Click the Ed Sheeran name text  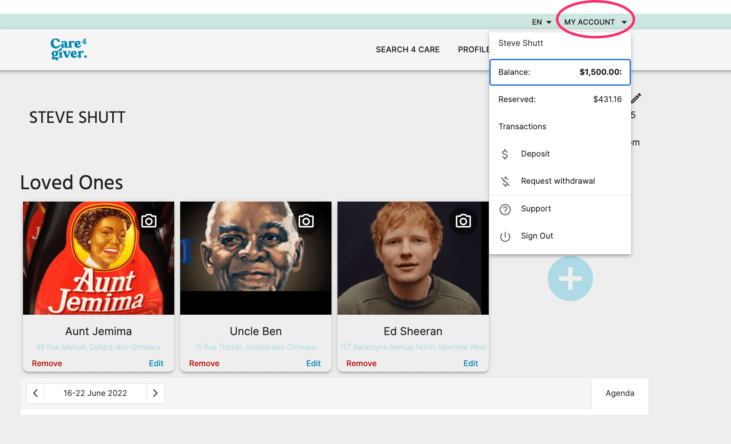[413, 331]
